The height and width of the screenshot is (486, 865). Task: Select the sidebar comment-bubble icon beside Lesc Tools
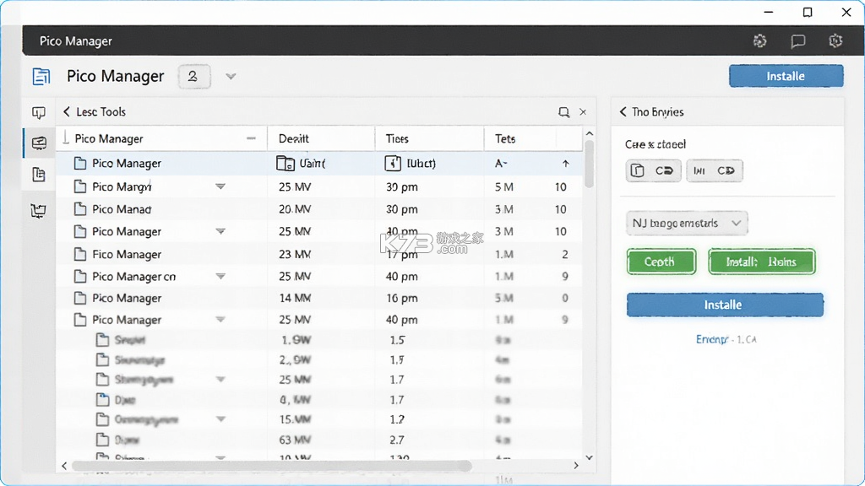tap(39, 113)
